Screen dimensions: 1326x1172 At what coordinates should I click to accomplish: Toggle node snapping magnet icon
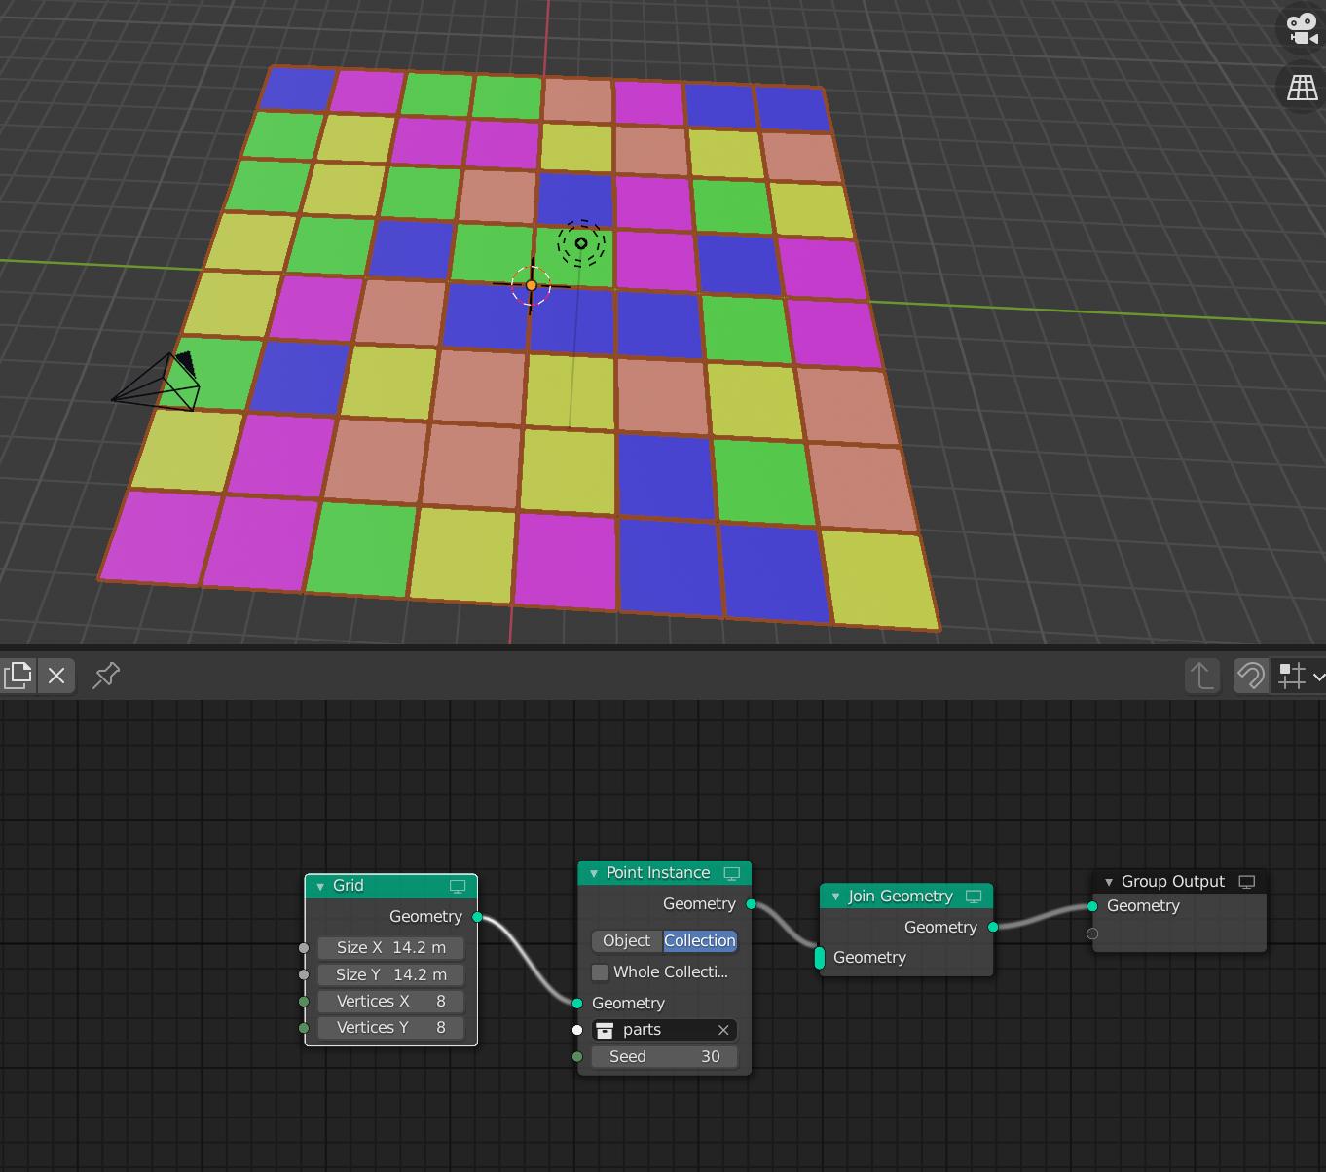click(x=1251, y=675)
